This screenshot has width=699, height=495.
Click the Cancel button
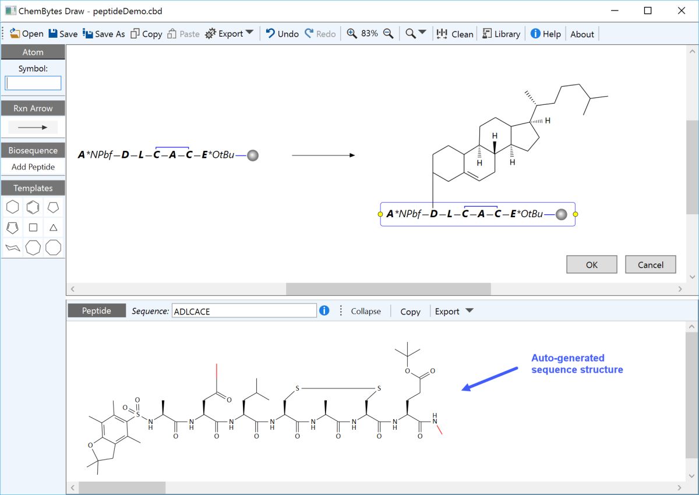tap(651, 264)
